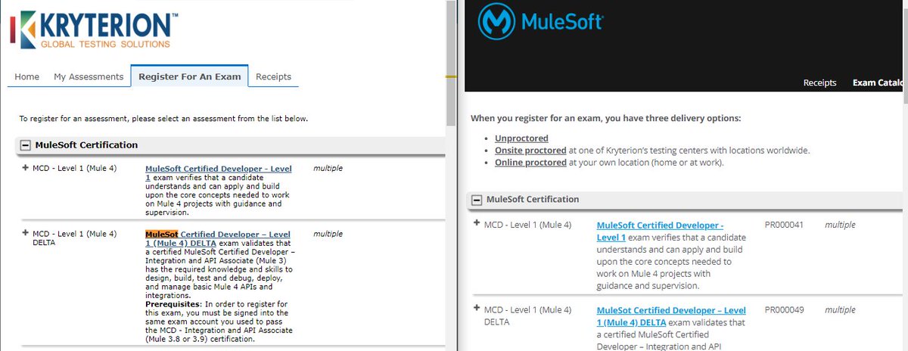Click 'multiple' for MCD Level 1 DELTA in Kryterion window

point(328,235)
